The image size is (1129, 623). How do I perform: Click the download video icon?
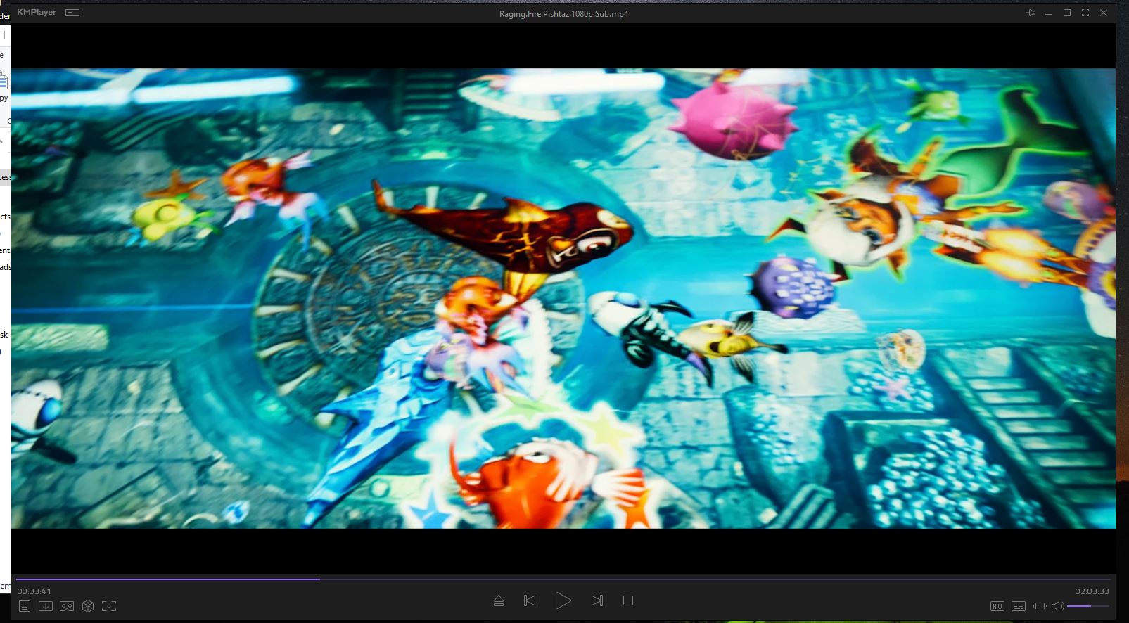pyautogui.click(x=46, y=606)
